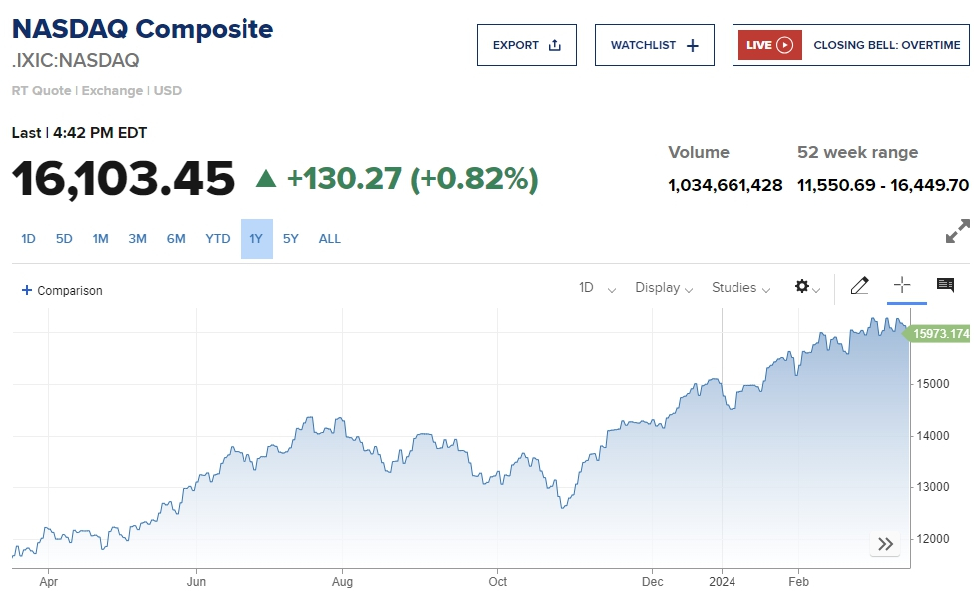Open the Studies dropdown menu
This screenshot has width=977, height=601.
point(740,288)
